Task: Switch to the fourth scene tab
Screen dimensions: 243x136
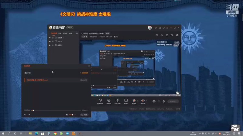Action: [x=70, y=33]
